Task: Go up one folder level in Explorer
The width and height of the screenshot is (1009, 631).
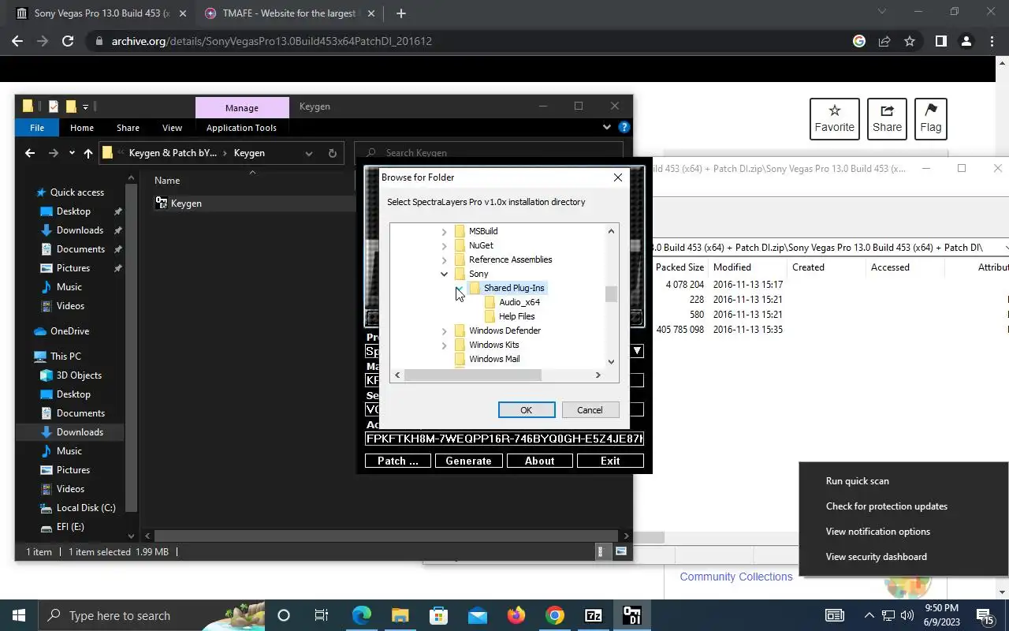Action: (87, 153)
